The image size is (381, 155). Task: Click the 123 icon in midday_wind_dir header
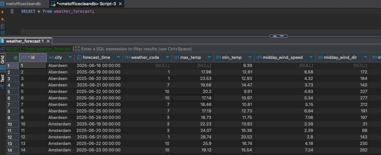[x=320, y=57]
